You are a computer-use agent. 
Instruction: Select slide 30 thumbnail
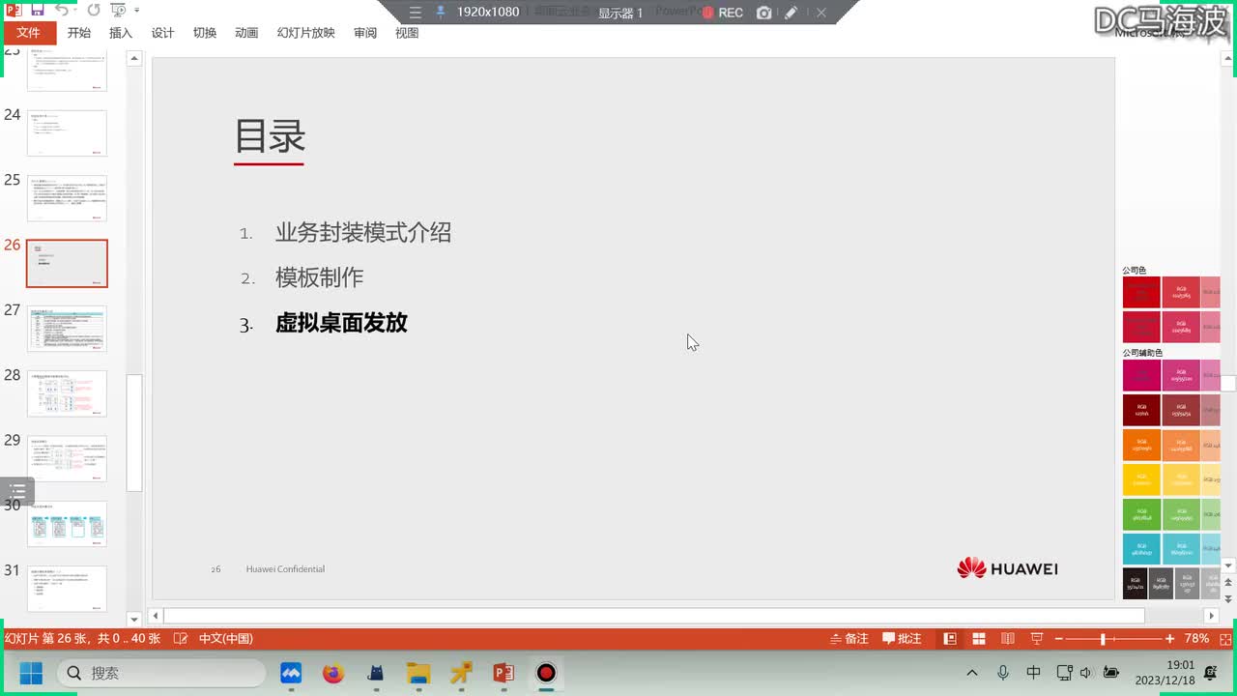click(x=67, y=524)
